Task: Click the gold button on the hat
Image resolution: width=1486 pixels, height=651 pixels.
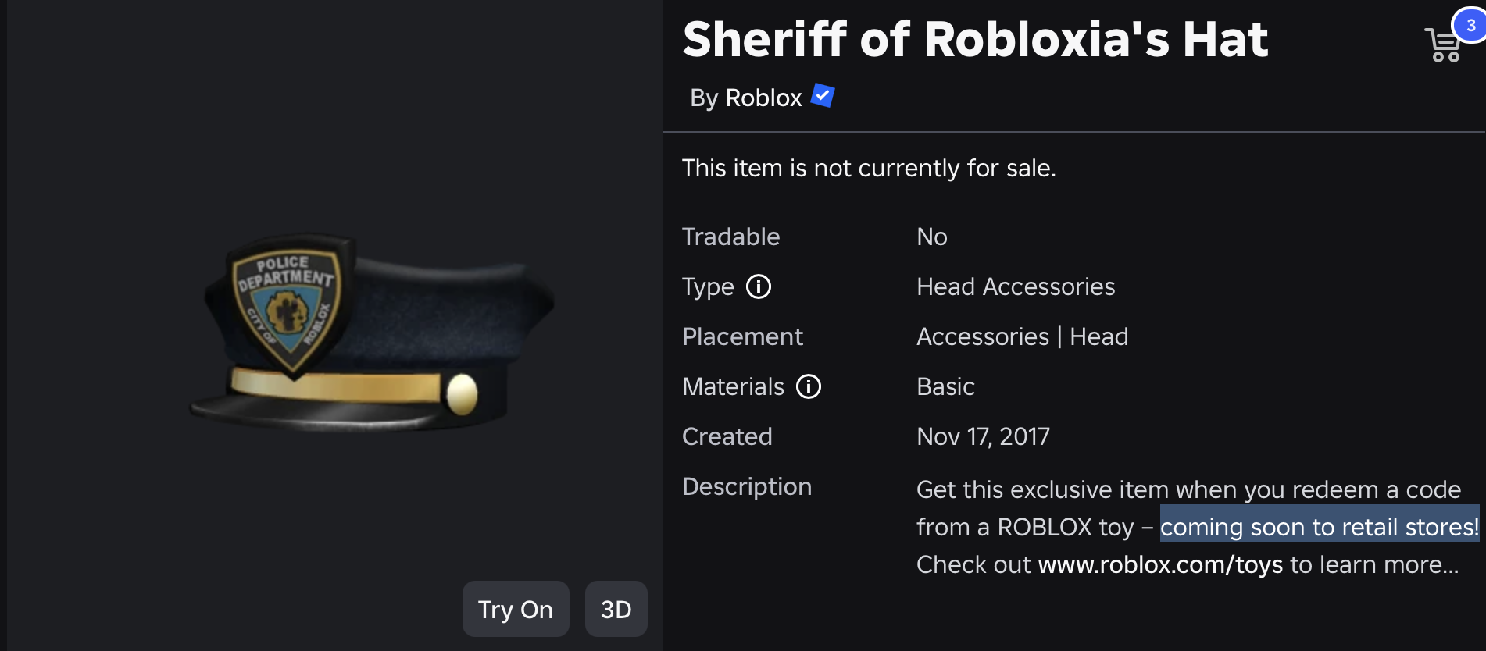Action: point(462,393)
